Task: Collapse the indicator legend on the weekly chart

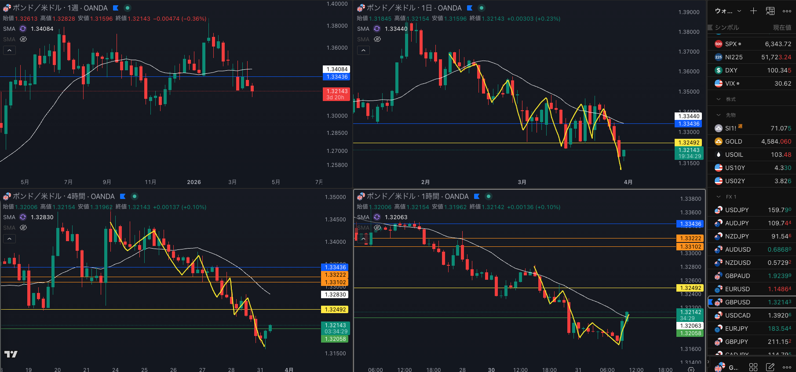Action: (9, 51)
